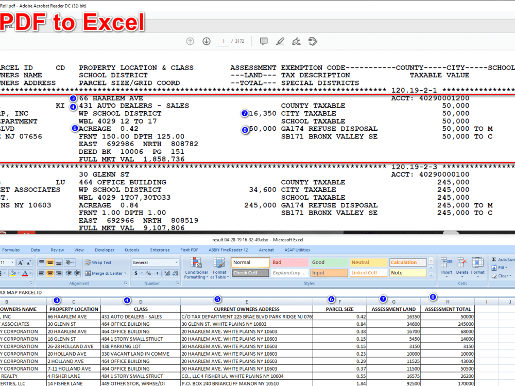Apply yellow Fill Color
Image resolution: width=515 pixels, height=386 pixels.
pyautogui.click(x=12, y=273)
